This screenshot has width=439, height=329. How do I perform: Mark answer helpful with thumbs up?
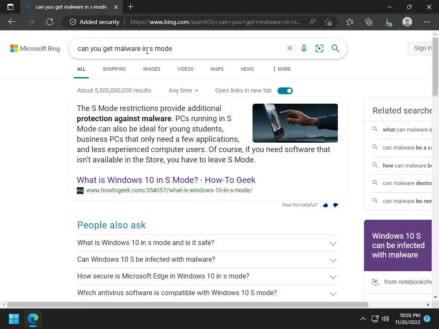(x=325, y=205)
